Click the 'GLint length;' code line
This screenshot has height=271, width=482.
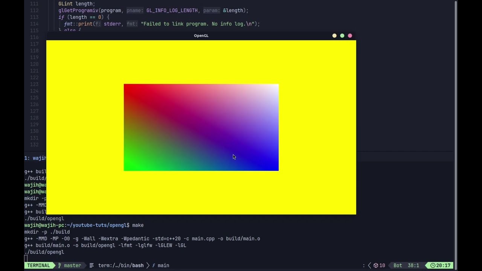coord(77,4)
